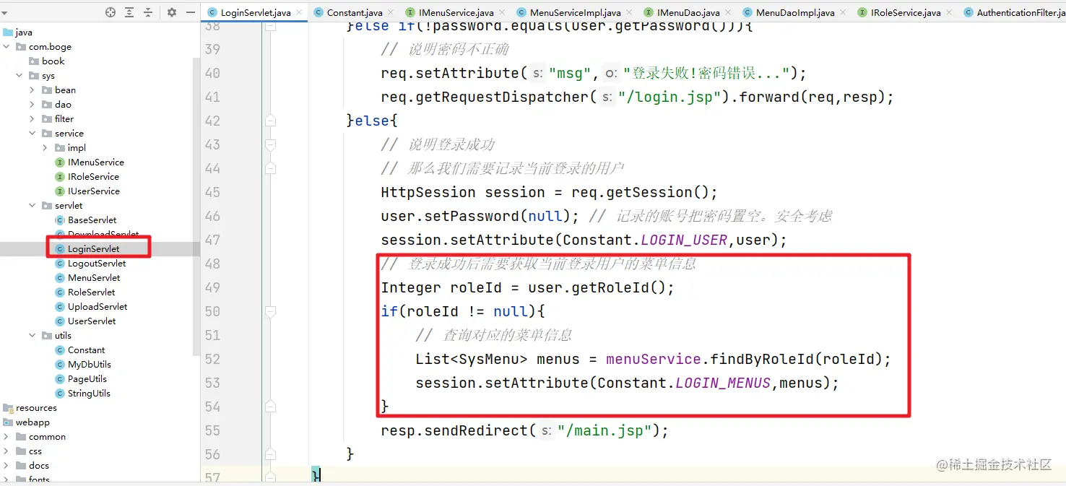
Task: Collapse the service package
Action: [x=32, y=134]
